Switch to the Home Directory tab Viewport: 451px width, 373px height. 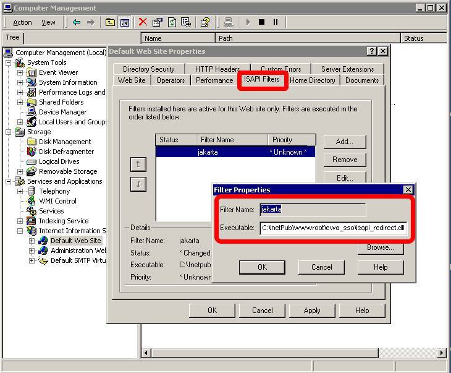point(312,80)
